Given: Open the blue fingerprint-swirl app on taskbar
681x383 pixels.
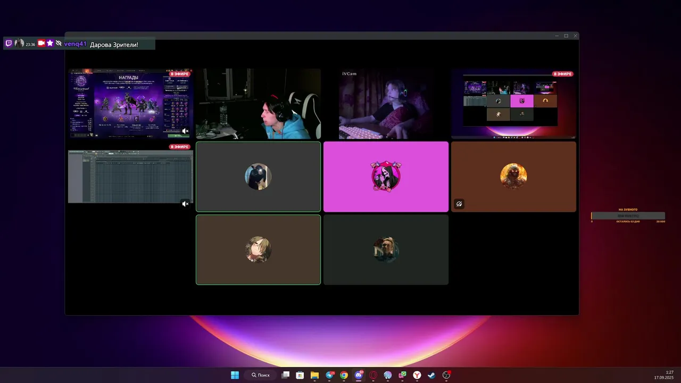Looking at the screenshot, I should [x=388, y=375].
